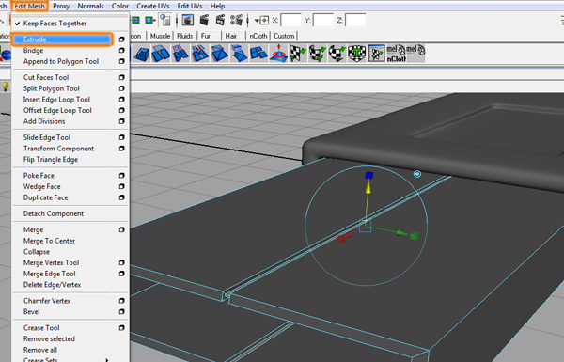This screenshot has height=362, width=564.
Task: Open Duplicate Face option box
Action: (x=121, y=197)
